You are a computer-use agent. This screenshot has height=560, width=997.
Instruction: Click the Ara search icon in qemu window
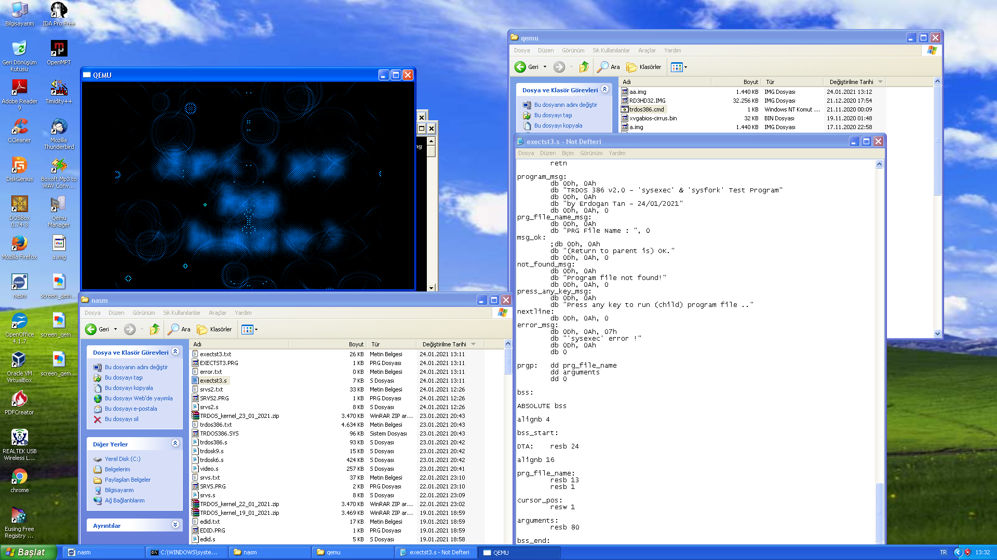pyautogui.click(x=603, y=67)
